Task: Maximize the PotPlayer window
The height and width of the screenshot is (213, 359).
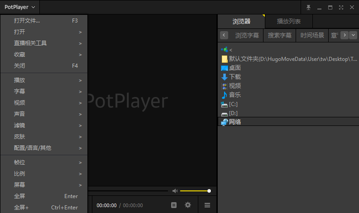Action: coord(330,7)
